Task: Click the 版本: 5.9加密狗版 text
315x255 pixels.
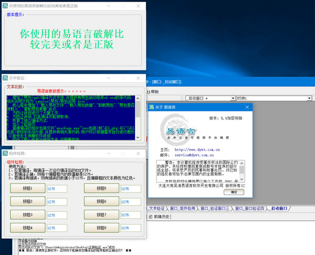Action: coord(226,118)
